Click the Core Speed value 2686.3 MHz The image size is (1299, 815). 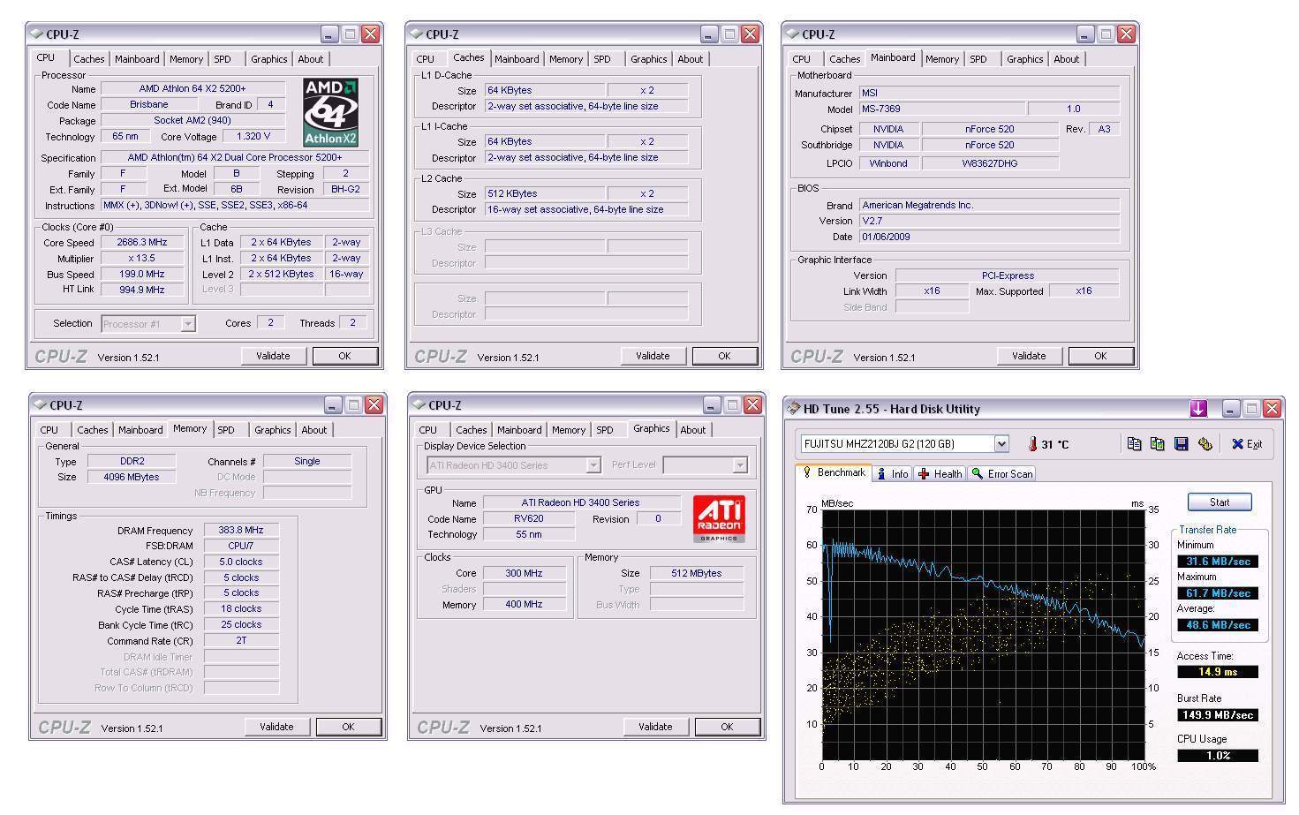(142, 242)
